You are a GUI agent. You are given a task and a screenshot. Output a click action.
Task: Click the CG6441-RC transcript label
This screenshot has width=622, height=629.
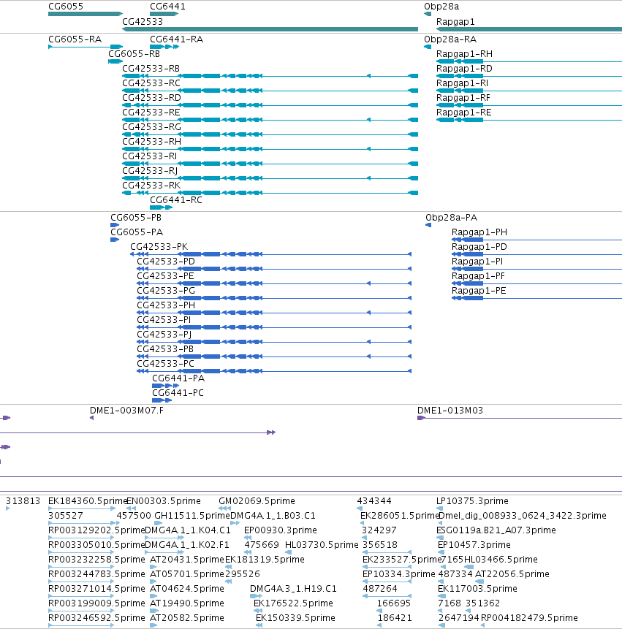pyautogui.click(x=175, y=199)
